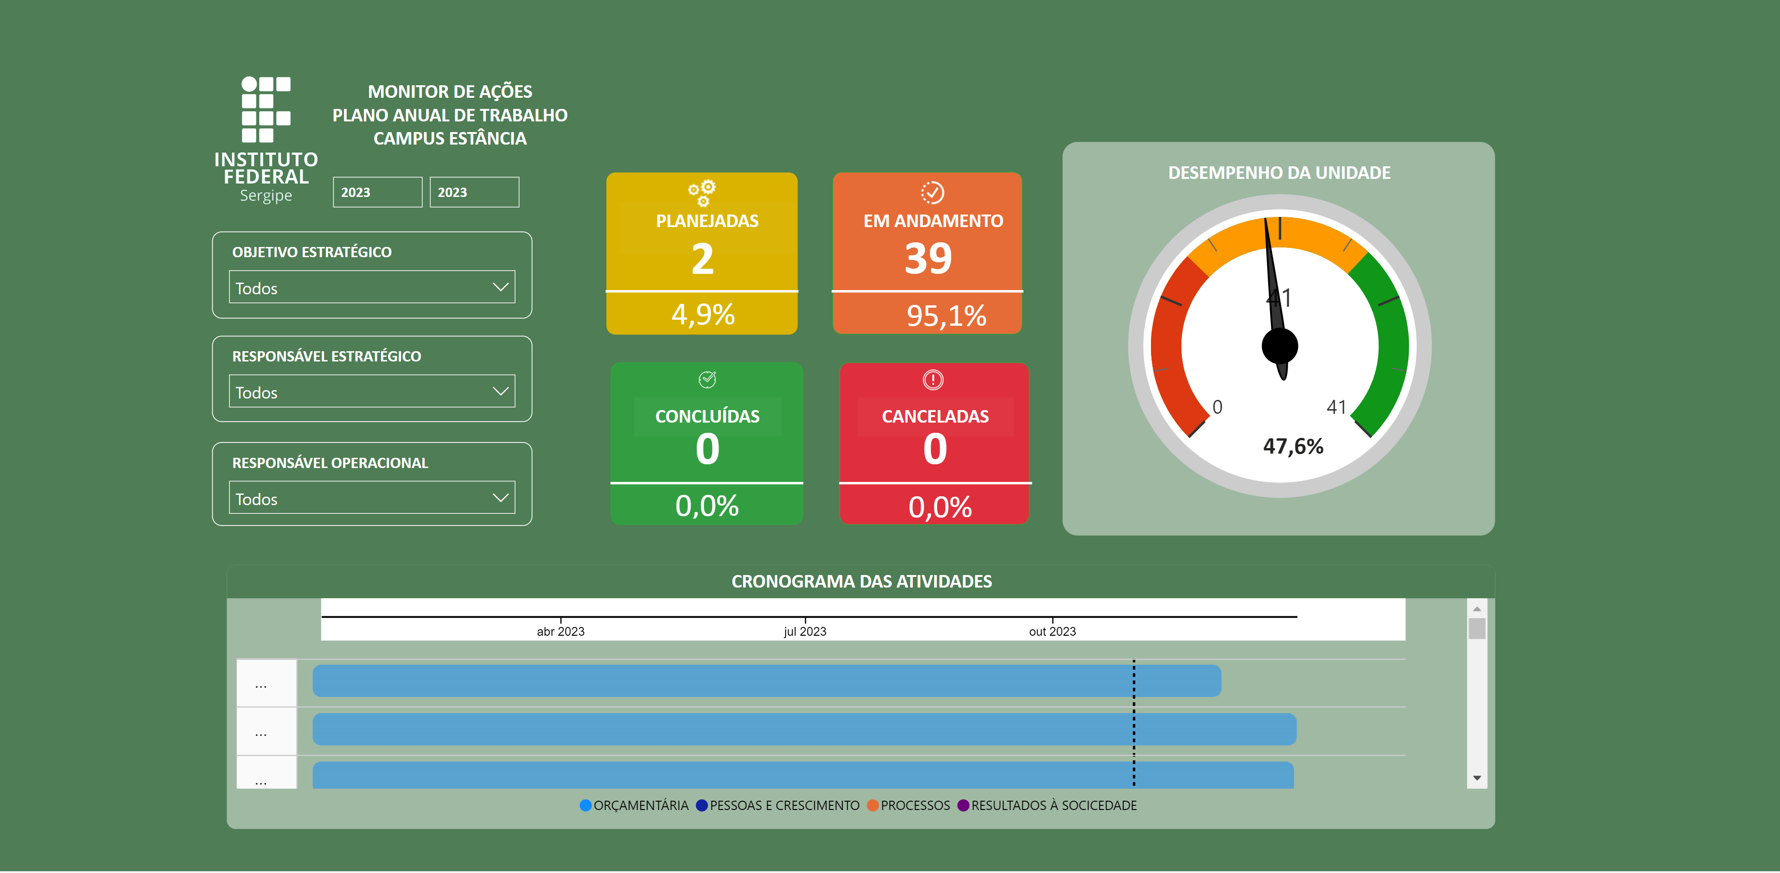
Task: Click the 0,0% under CANCELADAS
Action: (940, 507)
